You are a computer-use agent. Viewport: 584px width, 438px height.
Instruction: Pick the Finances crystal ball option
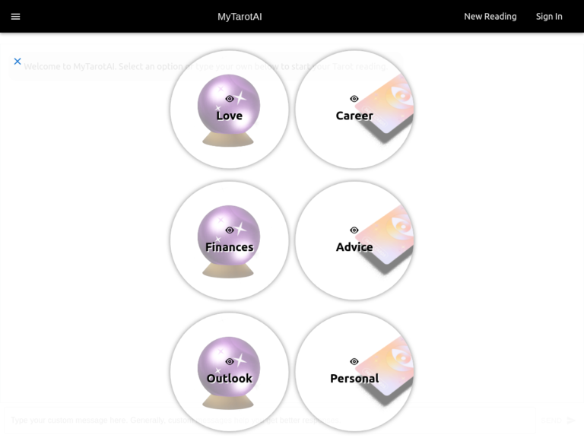pyautogui.click(x=230, y=240)
